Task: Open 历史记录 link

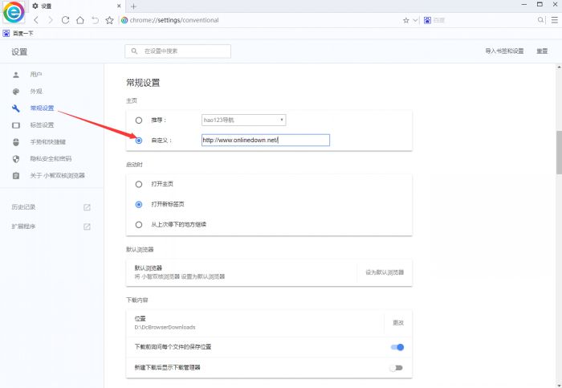Action: point(23,207)
